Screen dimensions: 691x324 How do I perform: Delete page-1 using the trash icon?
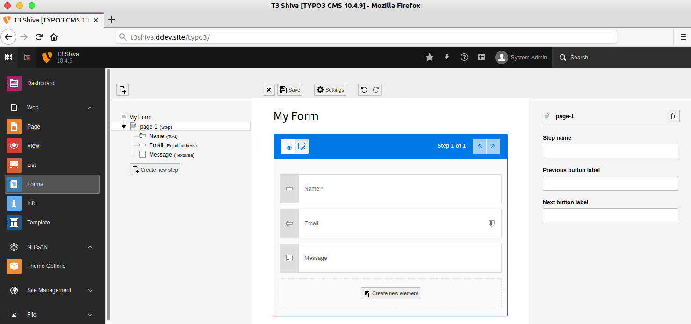point(674,116)
